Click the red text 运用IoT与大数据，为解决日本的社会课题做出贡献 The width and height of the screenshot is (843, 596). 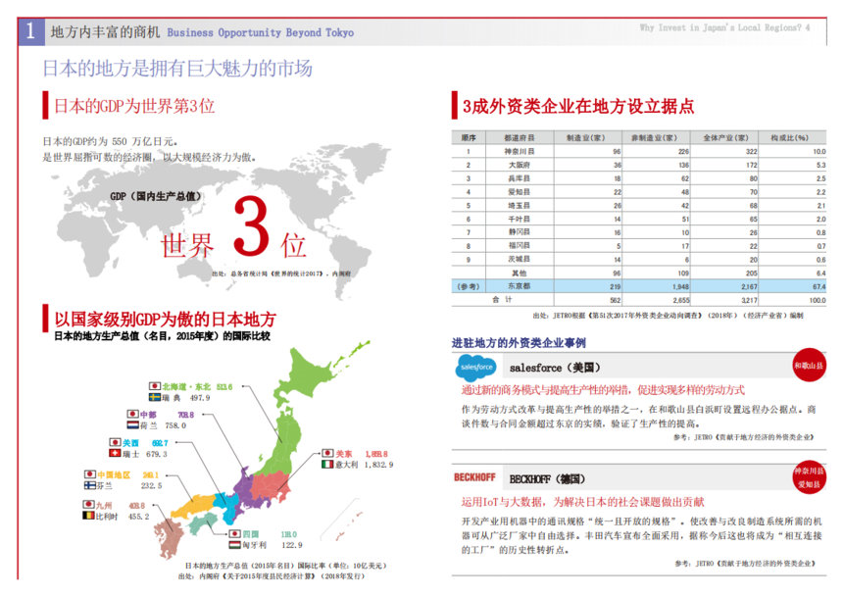tap(583, 502)
